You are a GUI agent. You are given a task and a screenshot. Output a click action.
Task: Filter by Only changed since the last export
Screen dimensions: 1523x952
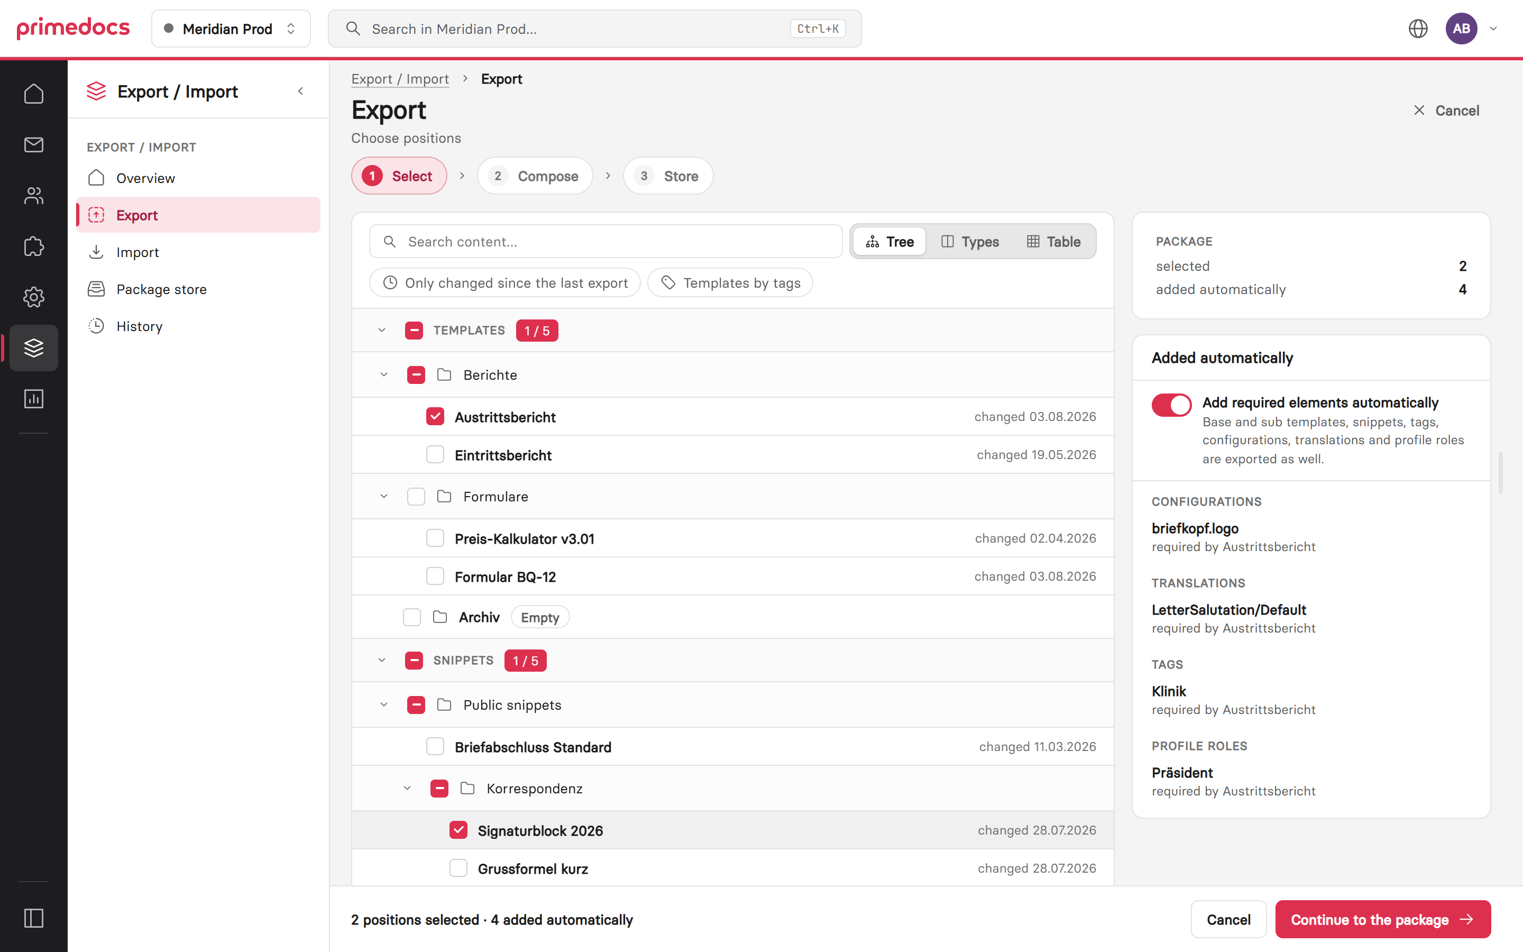pyautogui.click(x=504, y=283)
